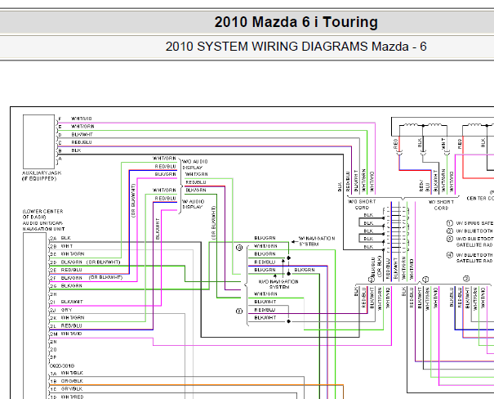This screenshot has width=494, height=399.
Task: Select auxiliary jack pin E 'WHT/GRN' label
Action: tap(82, 127)
